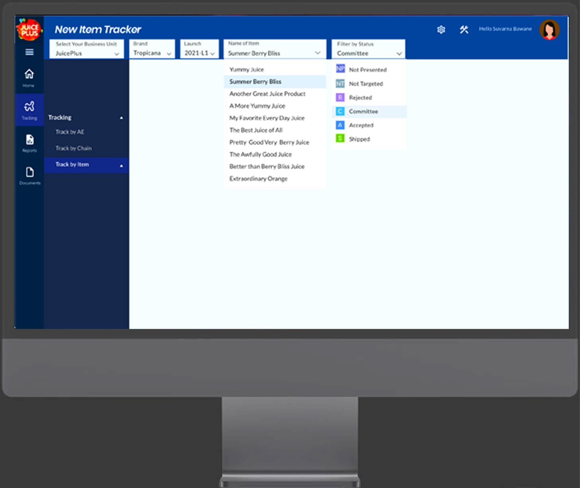Screen dimensions: 580x488
Task: Click the Home icon in sidebar
Action: [29, 77]
